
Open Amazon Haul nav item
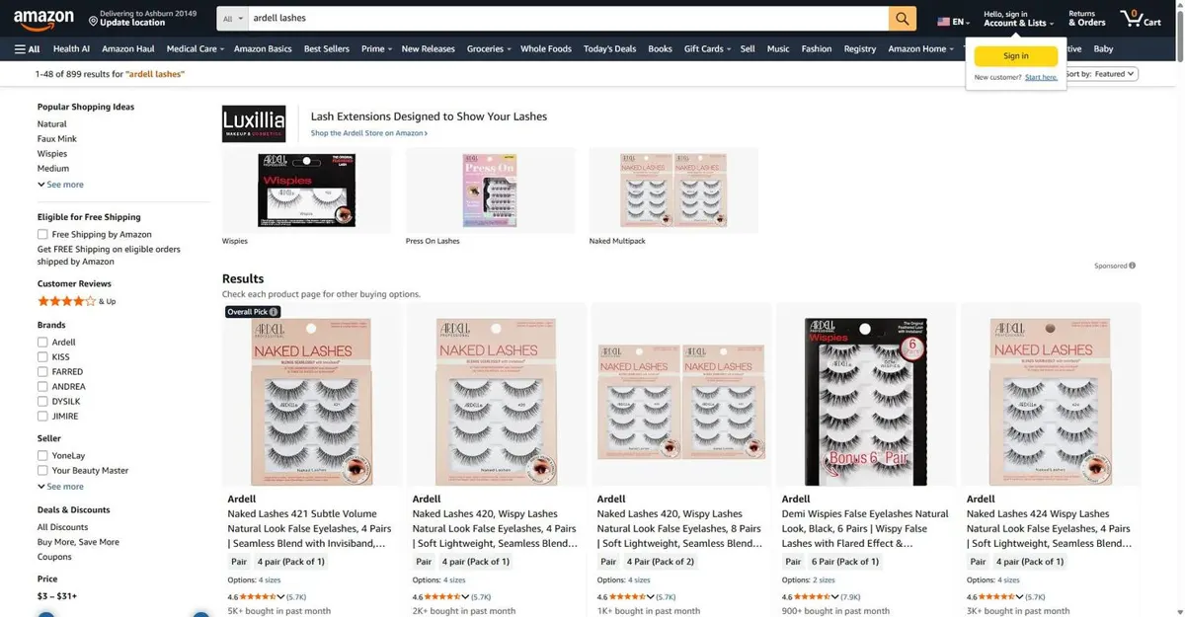click(128, 48)
